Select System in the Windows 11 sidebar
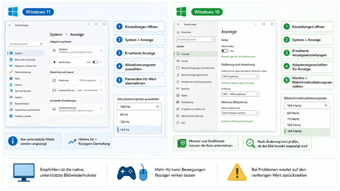The width and height of the screenshot is (340, 191). click(x=26, y=53)
